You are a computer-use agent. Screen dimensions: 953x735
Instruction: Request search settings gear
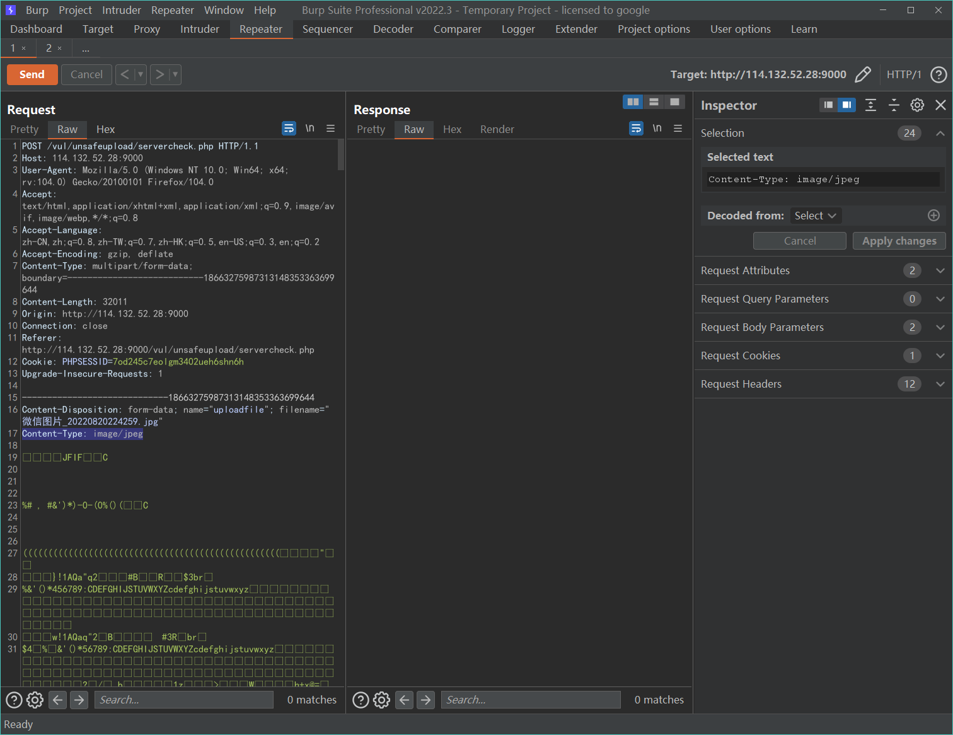(35, 700)
